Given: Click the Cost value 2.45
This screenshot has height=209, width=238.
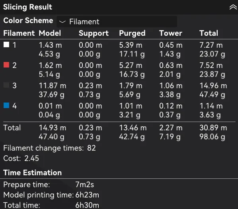Looking at the screenshot, I should pyautogui.click(x=31, y=158).
